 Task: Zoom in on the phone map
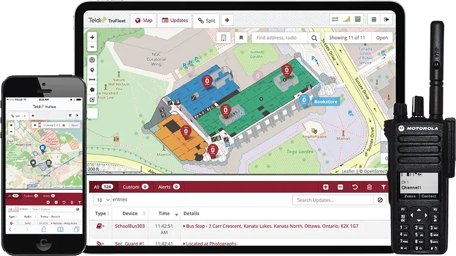11,125
